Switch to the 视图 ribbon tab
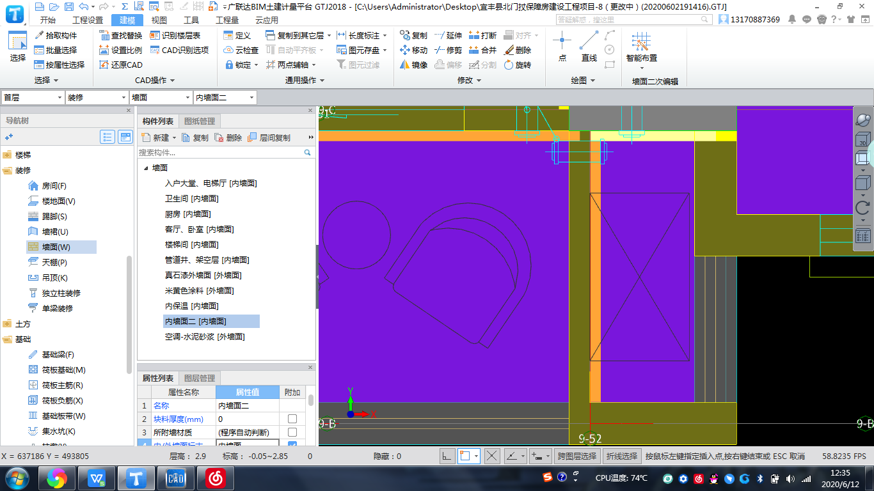The width and height of the screenshot is (874, 491). click(x=159, y=20)
